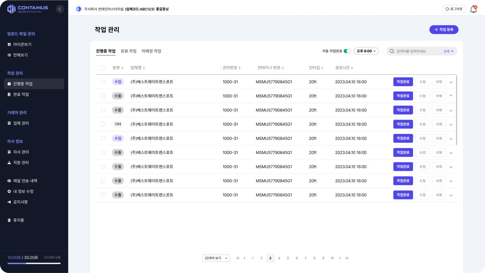Click the person icon for 직원 관리
Viewport: 485px width, 273px height.
coord(9,163)
